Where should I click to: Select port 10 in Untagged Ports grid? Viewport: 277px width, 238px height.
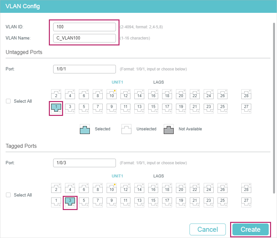(112, 94)
